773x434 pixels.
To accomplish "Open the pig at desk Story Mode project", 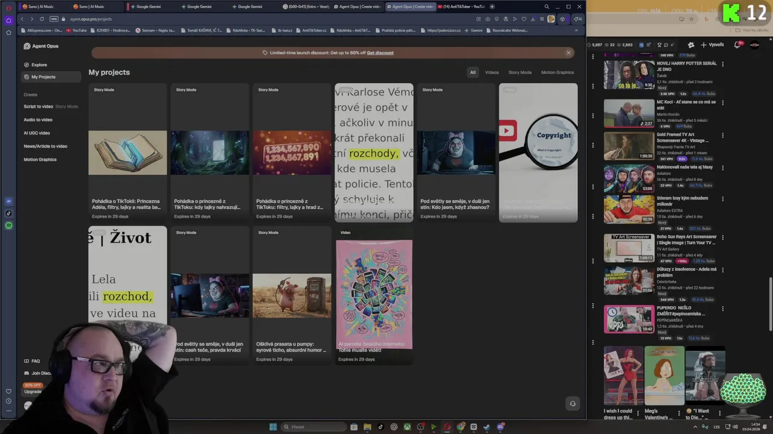I will [x=456, y=153].
